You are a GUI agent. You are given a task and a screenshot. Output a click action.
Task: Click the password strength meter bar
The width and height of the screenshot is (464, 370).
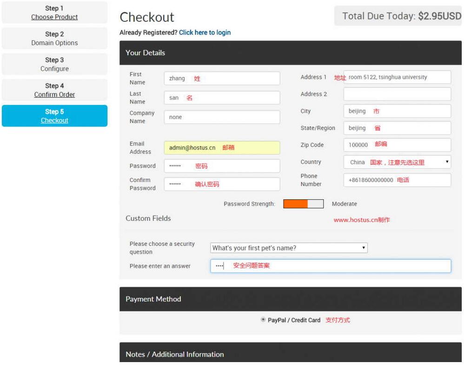[303, 204]
